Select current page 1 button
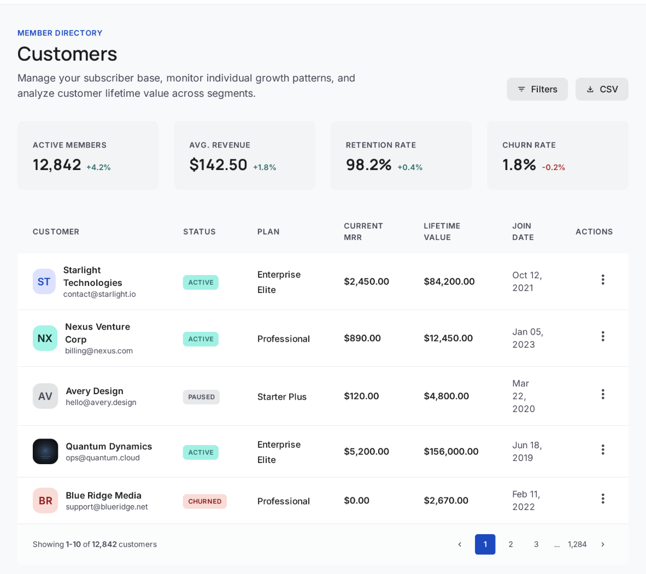The height and width of the screenshot is (574, 646). [x=485, y=544]
